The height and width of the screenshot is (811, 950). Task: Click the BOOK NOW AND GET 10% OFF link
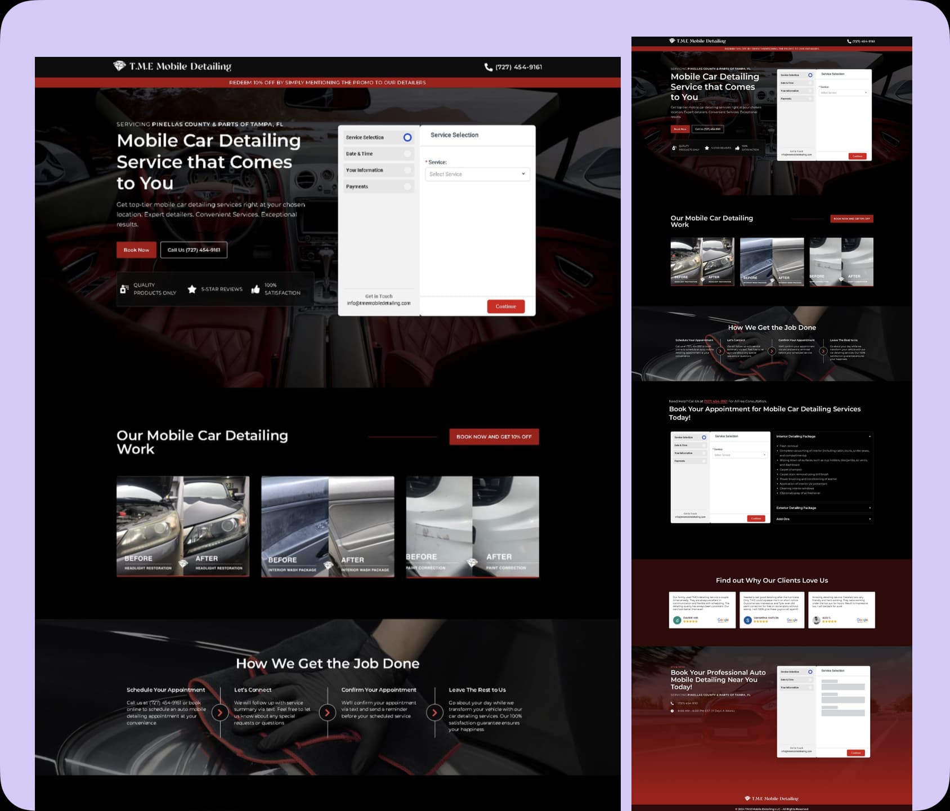[494, 436]
